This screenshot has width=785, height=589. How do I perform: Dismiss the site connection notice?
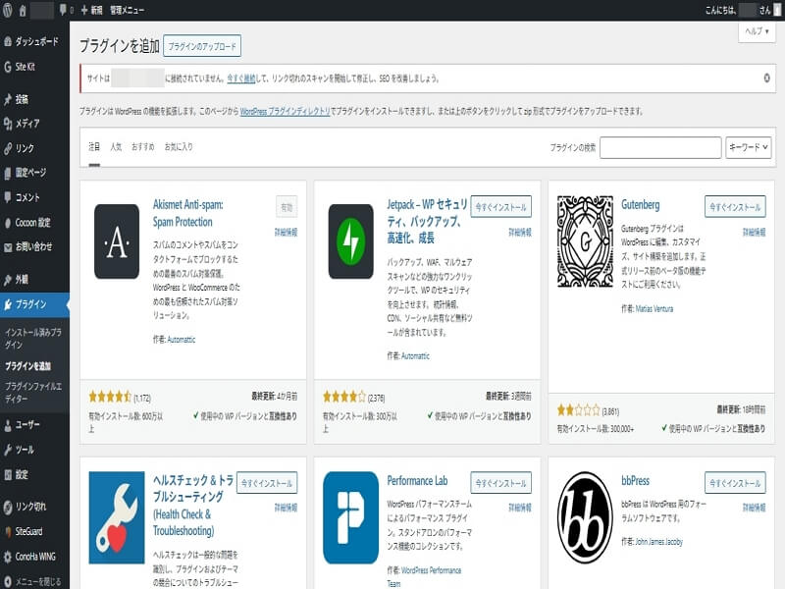766,78
